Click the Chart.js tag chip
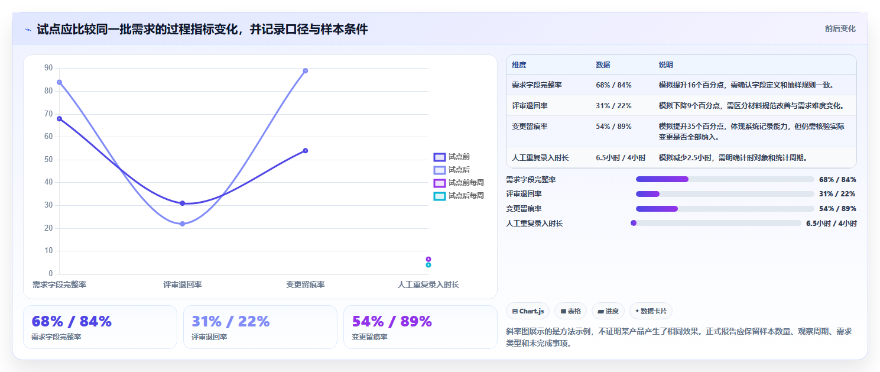 (528, 311)
